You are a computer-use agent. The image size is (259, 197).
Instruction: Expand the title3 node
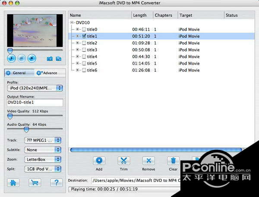click(x=77, y=50)
